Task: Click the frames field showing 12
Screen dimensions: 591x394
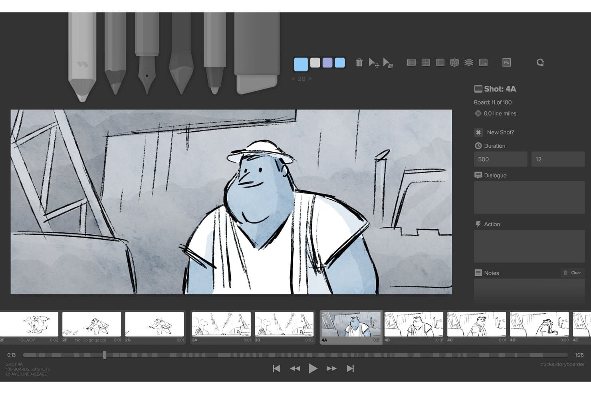Action: pyautogui.click(x=558, y=159)
